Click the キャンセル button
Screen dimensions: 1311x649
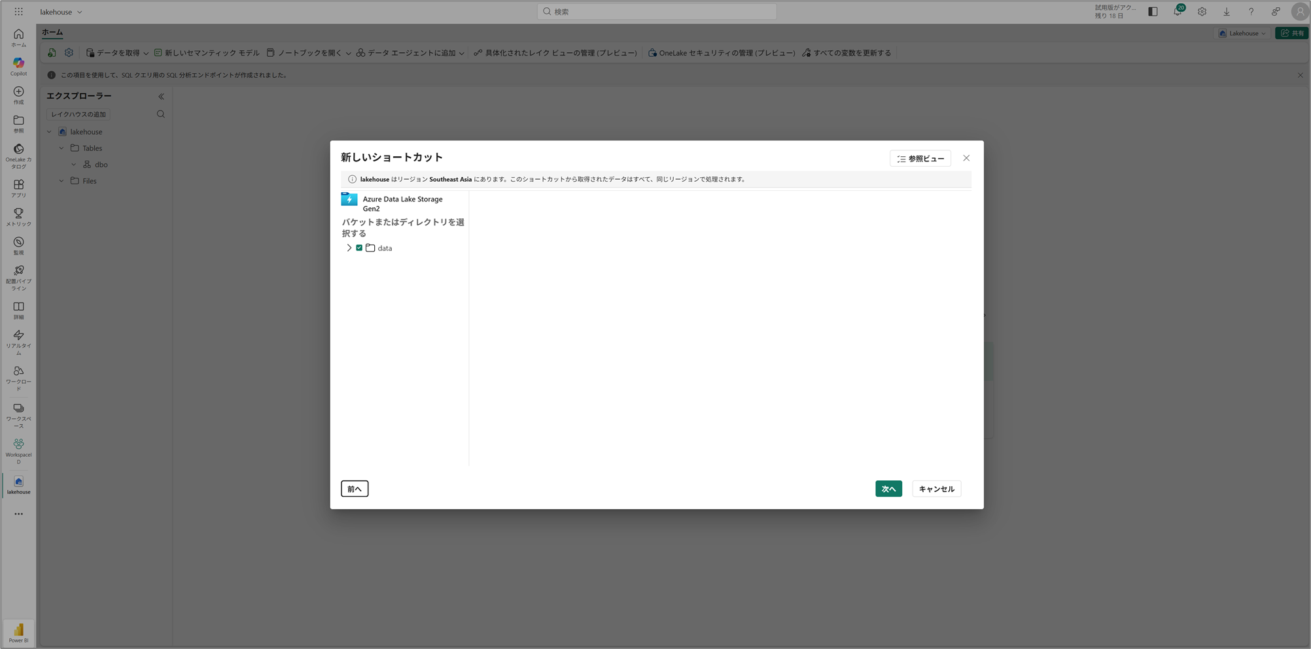[935, 489]
